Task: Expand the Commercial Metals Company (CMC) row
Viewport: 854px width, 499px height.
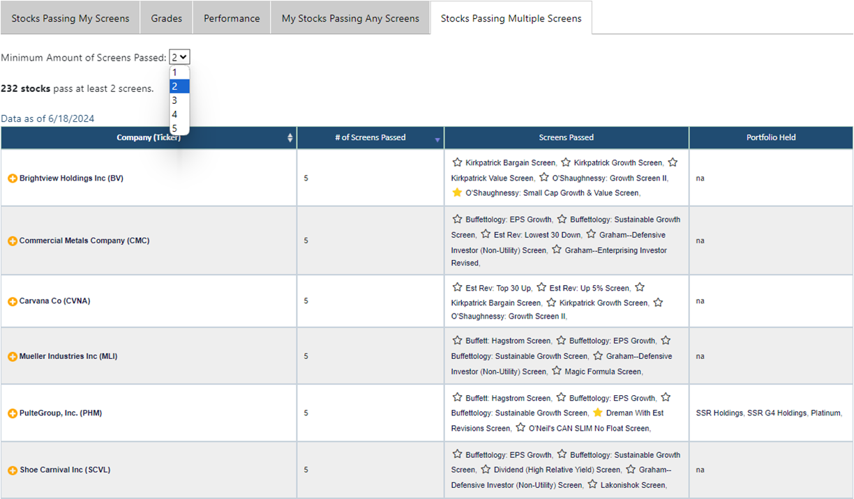Action: coord(12,241)
